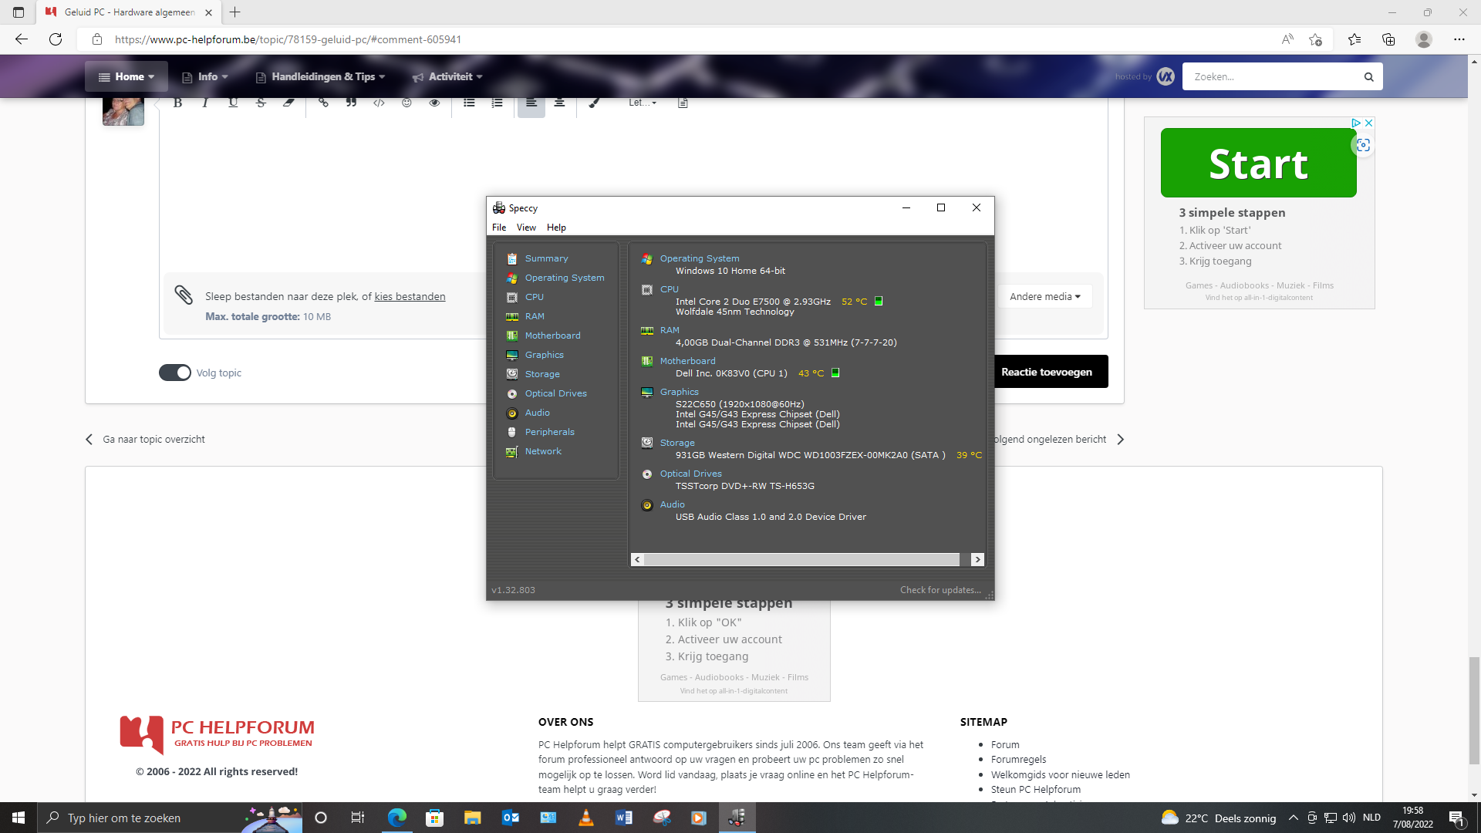Insert a bulleted list in editor

469,103
